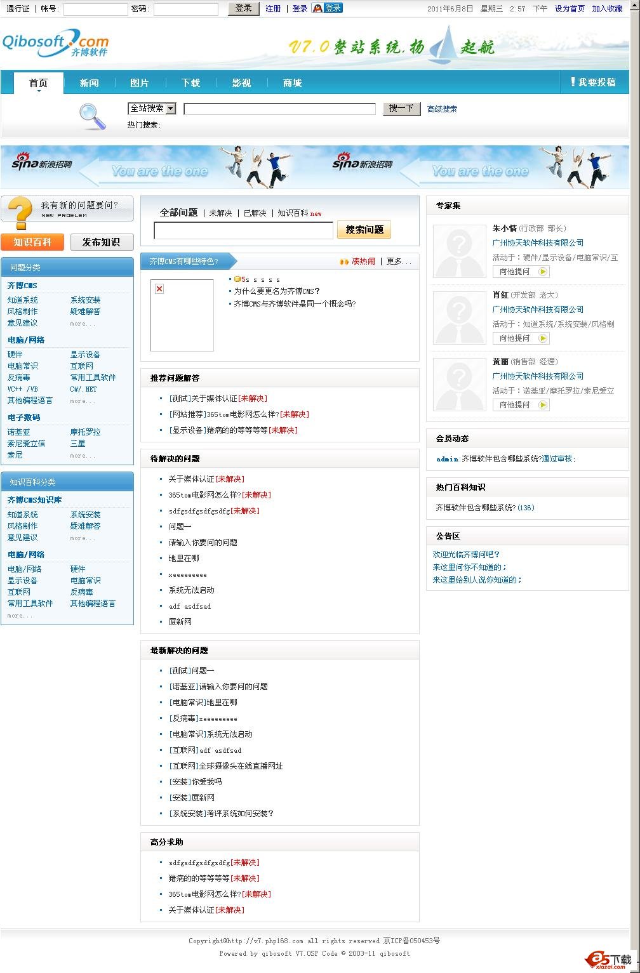Select the 未解决 filter tab
Image resolution: width=640 pixels, height=973 pixels.
pyautogui.click(x=220, y=213)
